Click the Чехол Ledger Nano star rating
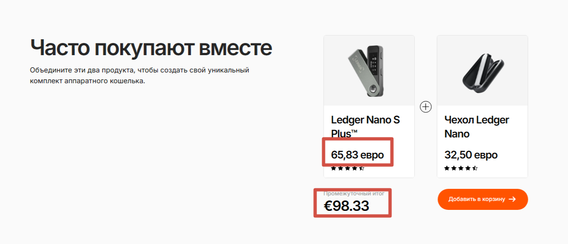568x244 pixels. tap(461, 168)
